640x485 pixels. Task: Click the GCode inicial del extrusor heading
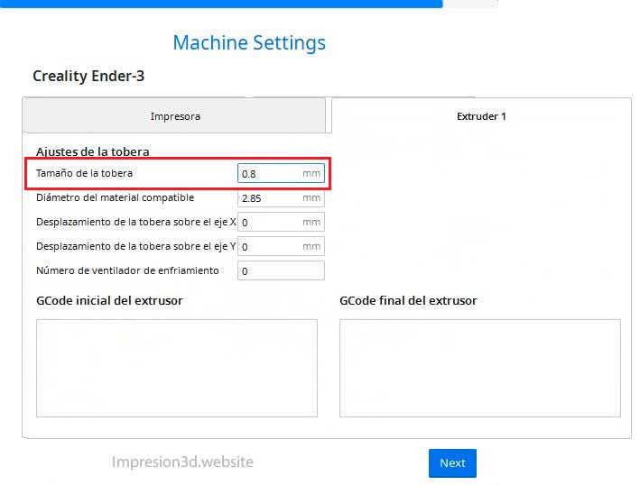click(x=109, y=301)
